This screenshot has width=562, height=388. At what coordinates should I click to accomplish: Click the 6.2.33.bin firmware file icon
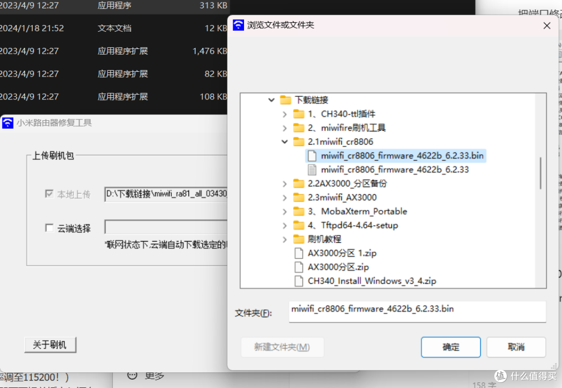[x=312, y=156]
